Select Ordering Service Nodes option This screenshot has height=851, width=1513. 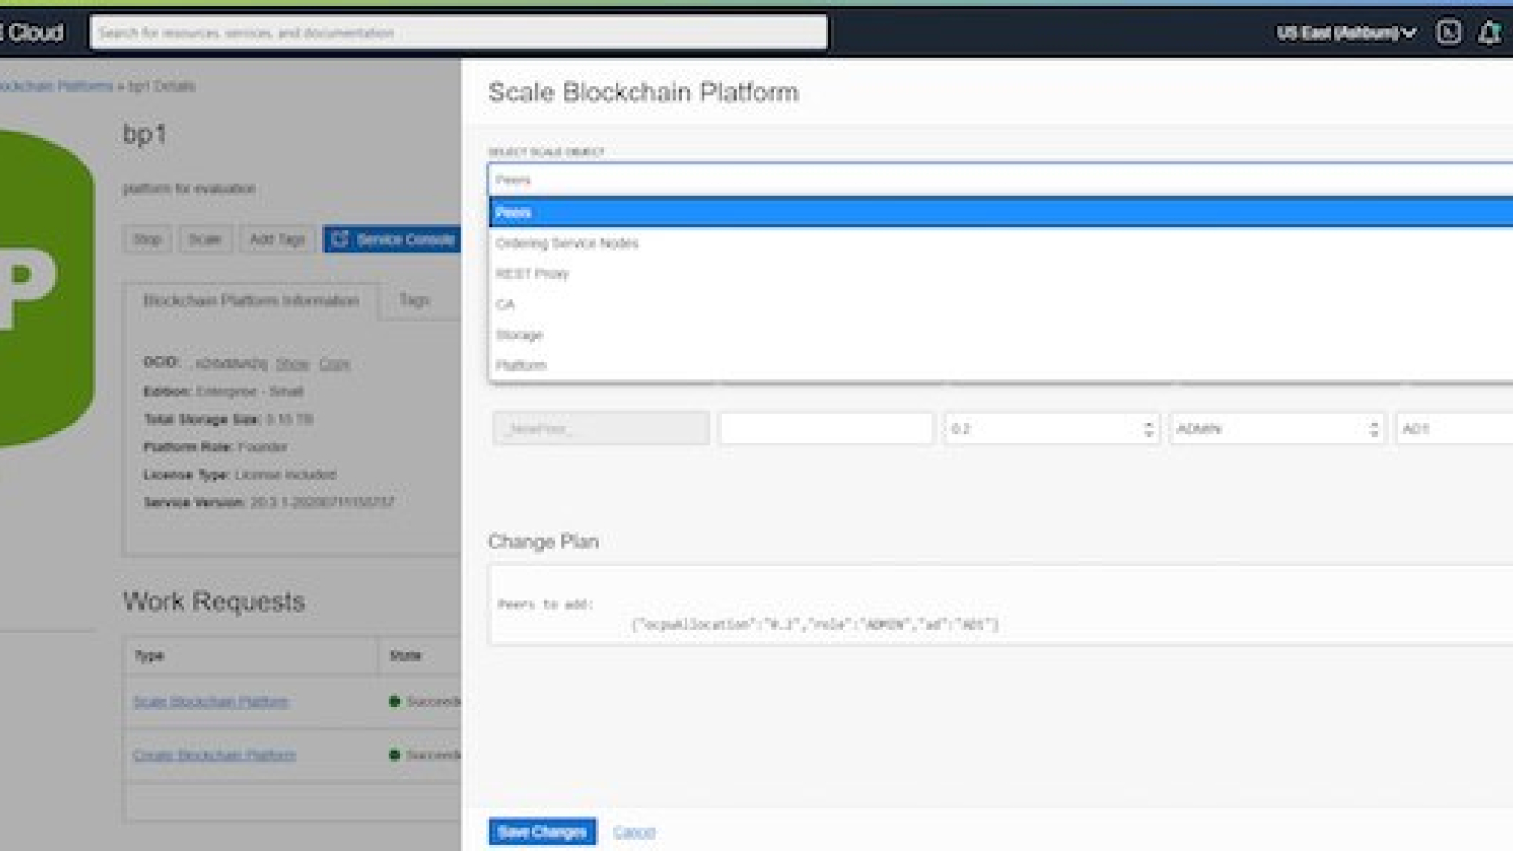(1000, 243)
